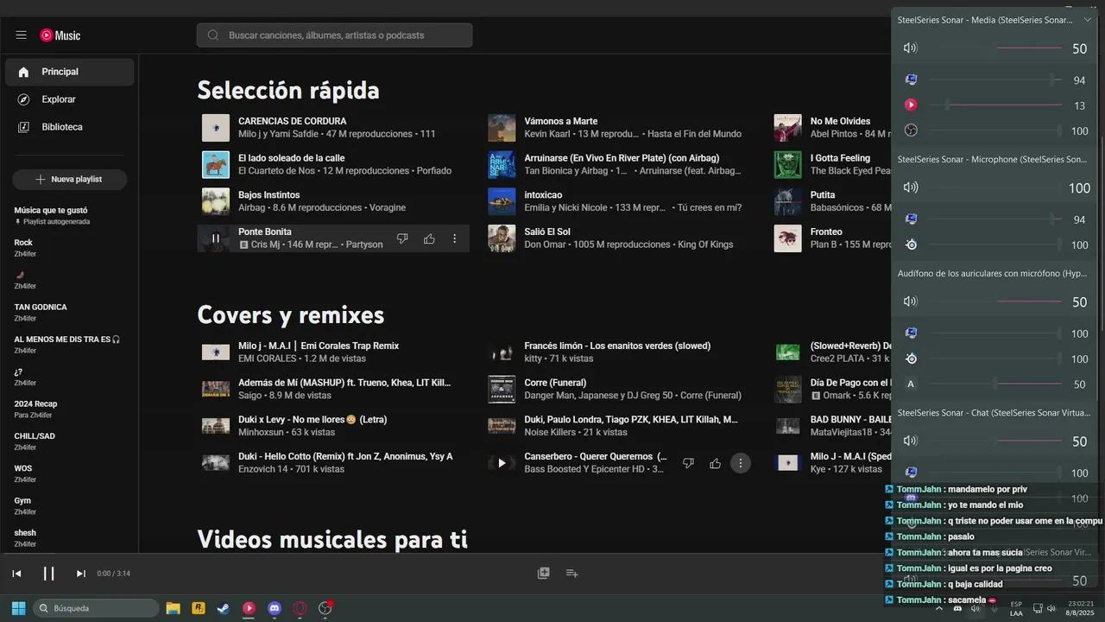Mute SteelSeries Sonar Microphone device speaker icon

[910, 187]
